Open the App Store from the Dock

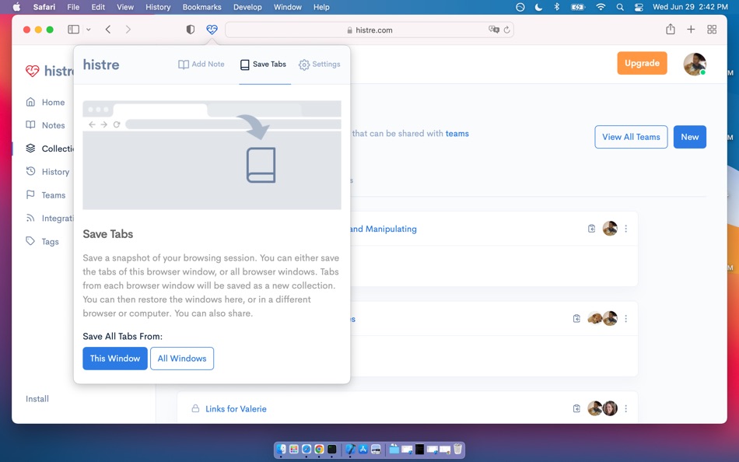(x=363, y=450)
